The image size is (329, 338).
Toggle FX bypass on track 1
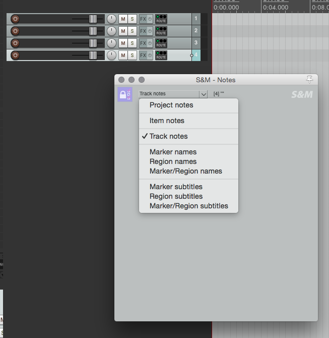[x=150, y=19]
